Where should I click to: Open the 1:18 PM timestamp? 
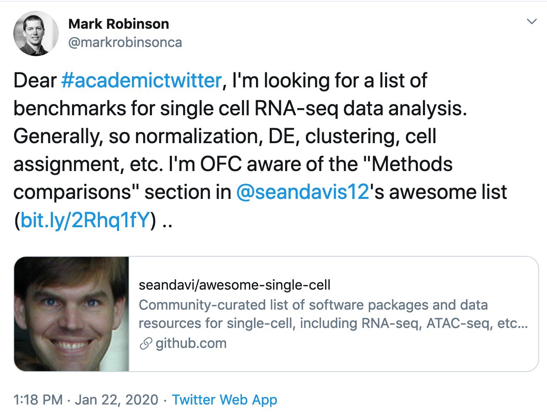tap(38, 400)
